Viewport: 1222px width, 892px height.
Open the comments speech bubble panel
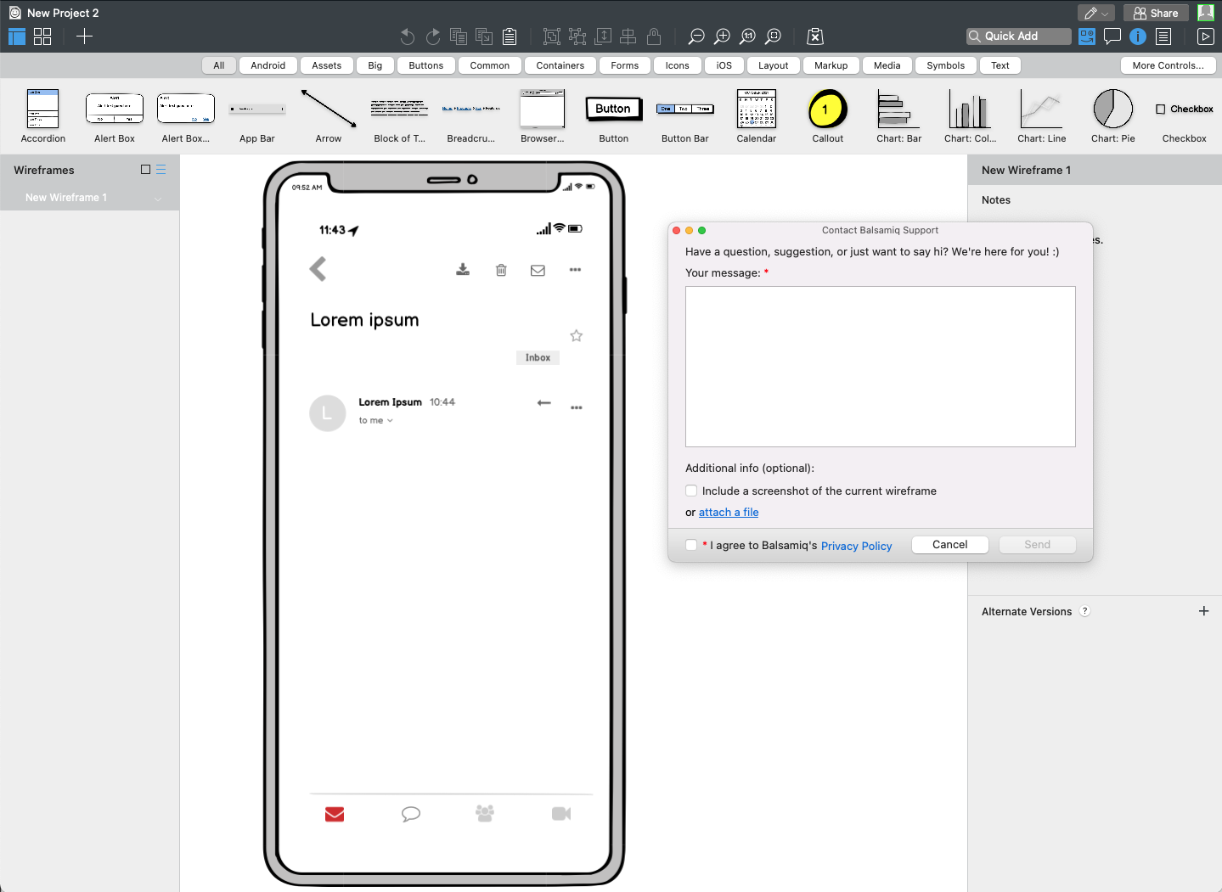(x=1112, y=36)
